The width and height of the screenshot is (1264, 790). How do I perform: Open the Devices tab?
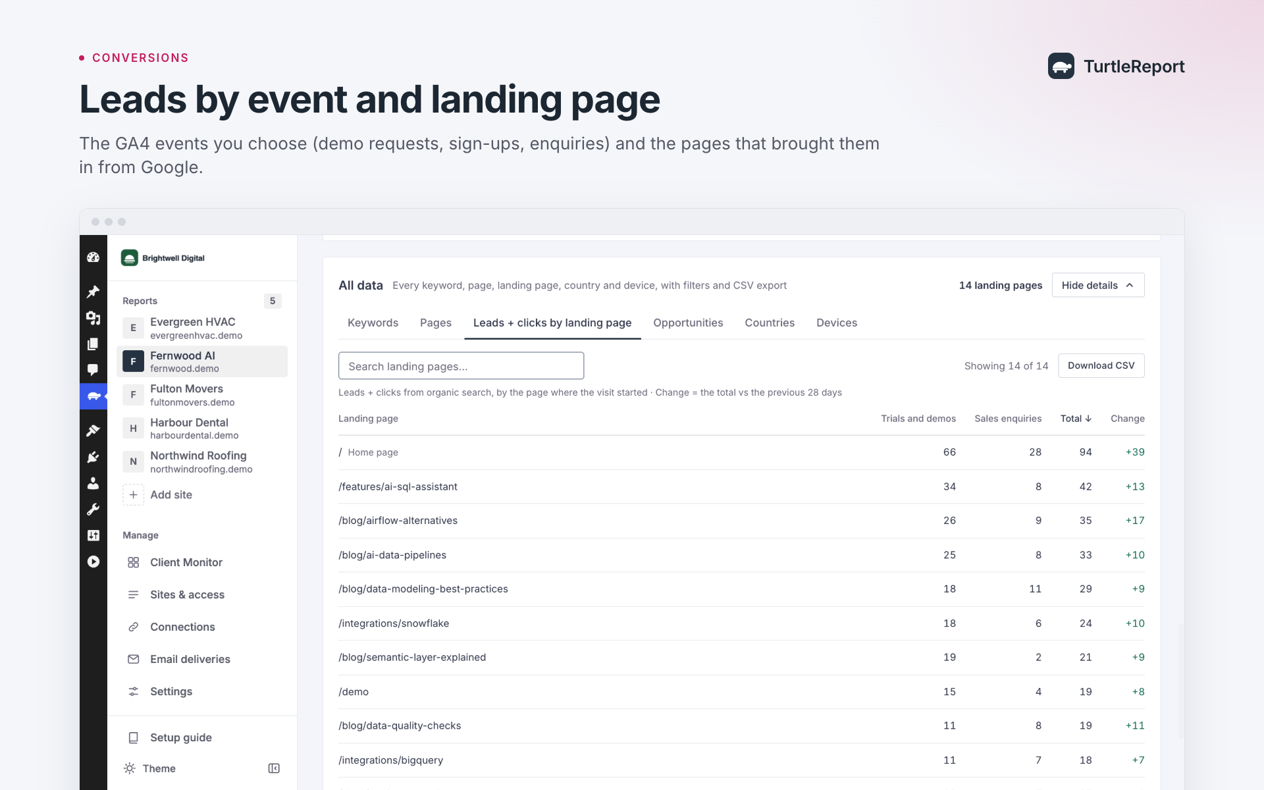coord(836,323)
